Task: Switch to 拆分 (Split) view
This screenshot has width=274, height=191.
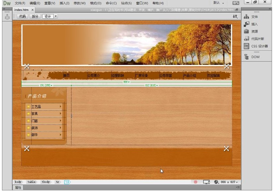Action: coord(35,16)
